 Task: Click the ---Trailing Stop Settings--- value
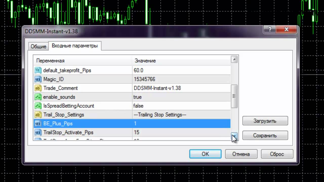coord(160,115)
